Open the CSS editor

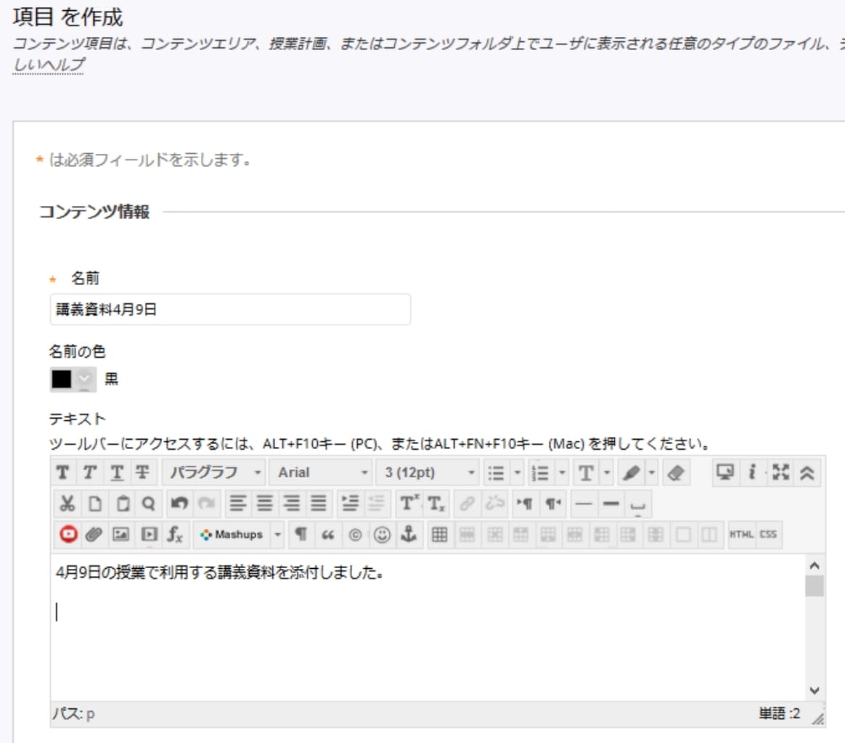tap(769, 535)
